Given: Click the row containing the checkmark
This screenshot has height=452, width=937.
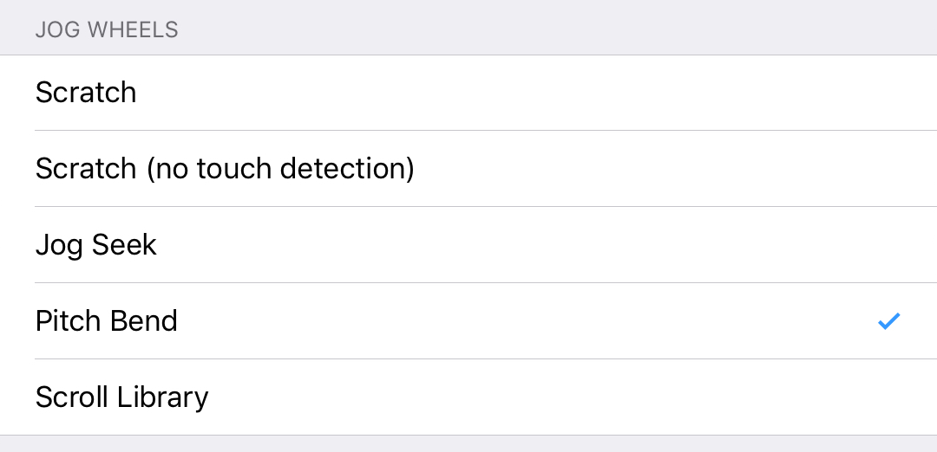Looking at the screenshot, I should click(468, 320).
